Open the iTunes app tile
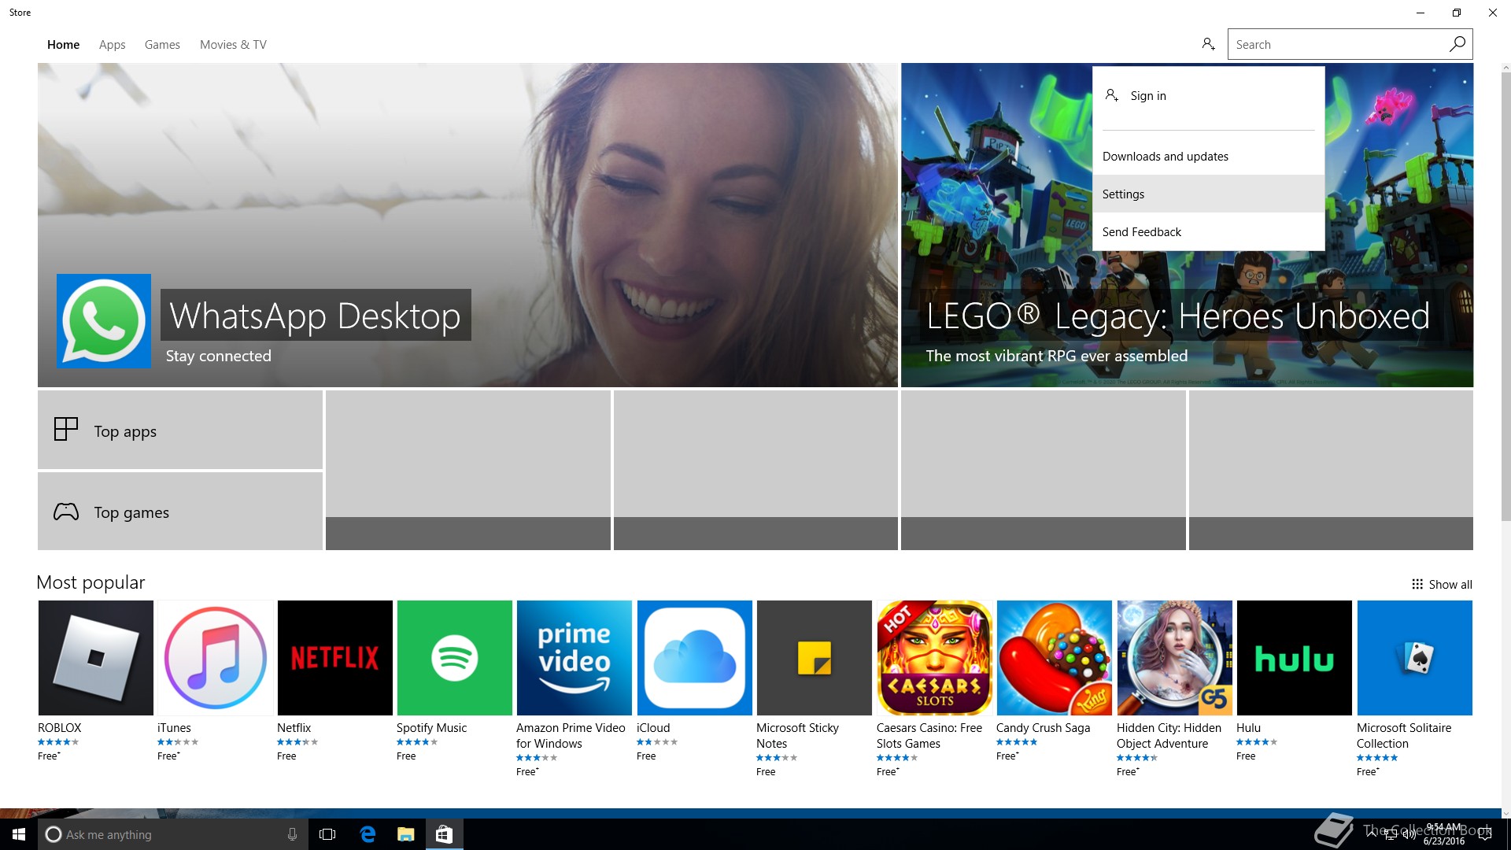The image size is (1511, 850). coord(216,658)
